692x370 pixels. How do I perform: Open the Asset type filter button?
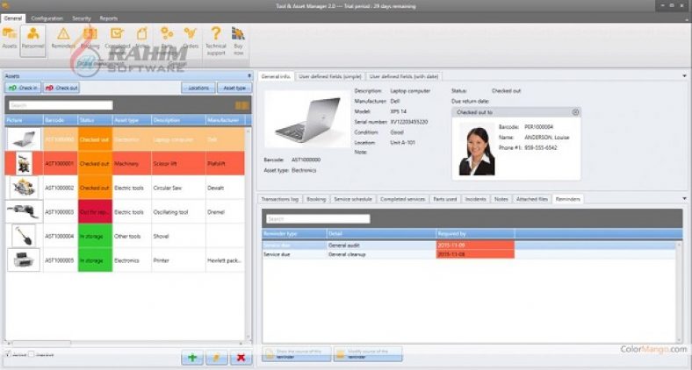pyautogui.click(x=234, y=88)
